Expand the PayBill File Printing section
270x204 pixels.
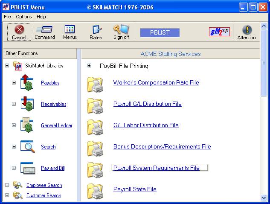[x=89, y=66]
